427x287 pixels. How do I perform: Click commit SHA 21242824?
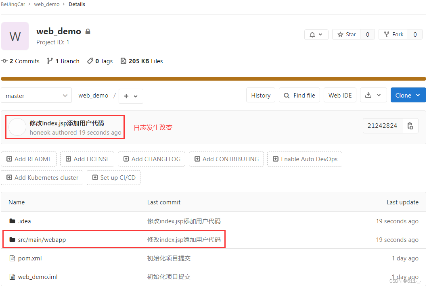tap(382, 126)
